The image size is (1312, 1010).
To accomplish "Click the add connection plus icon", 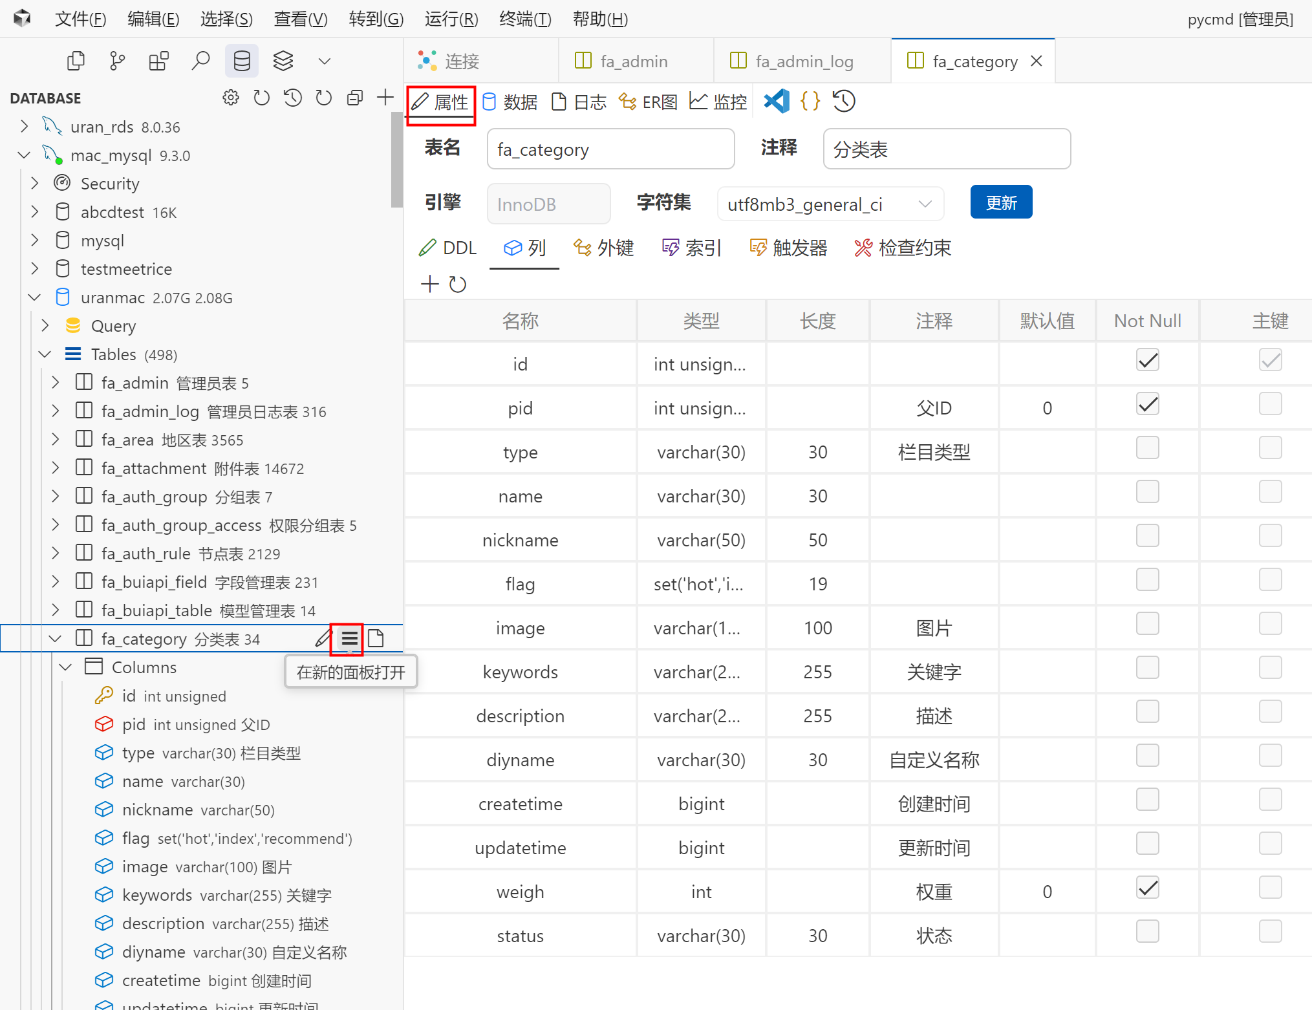I will point(385,98).
